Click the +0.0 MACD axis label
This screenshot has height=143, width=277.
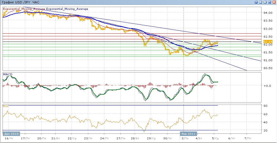(267, 86)
